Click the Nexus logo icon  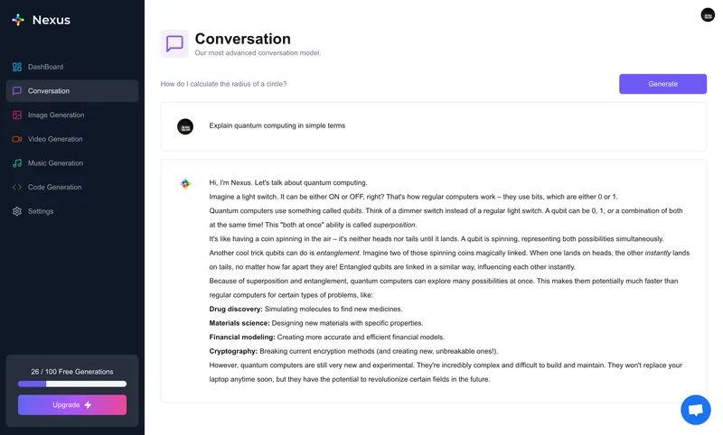[18, 20]
